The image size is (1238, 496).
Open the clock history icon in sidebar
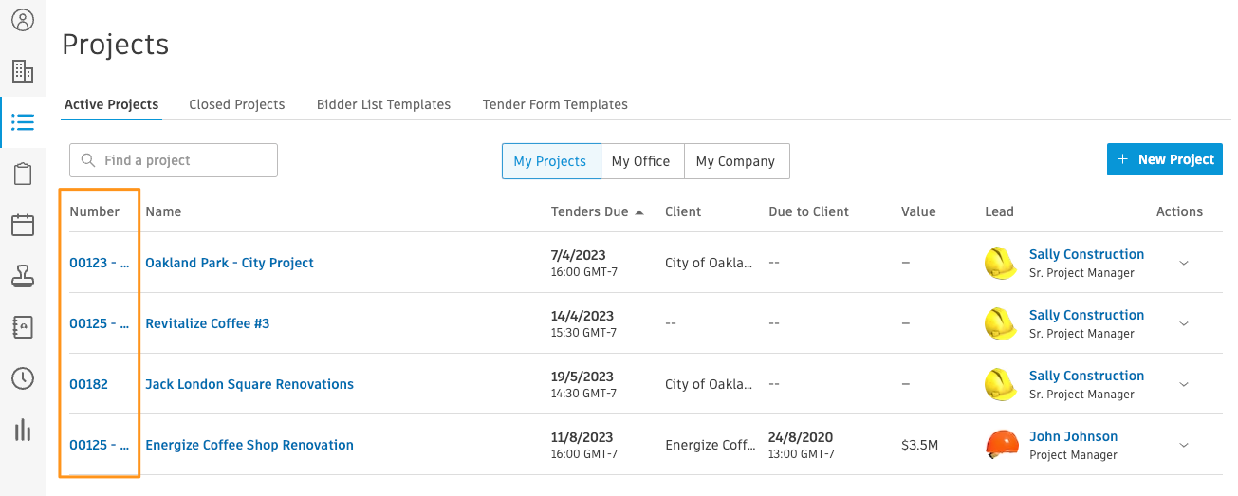coord(23,378)
